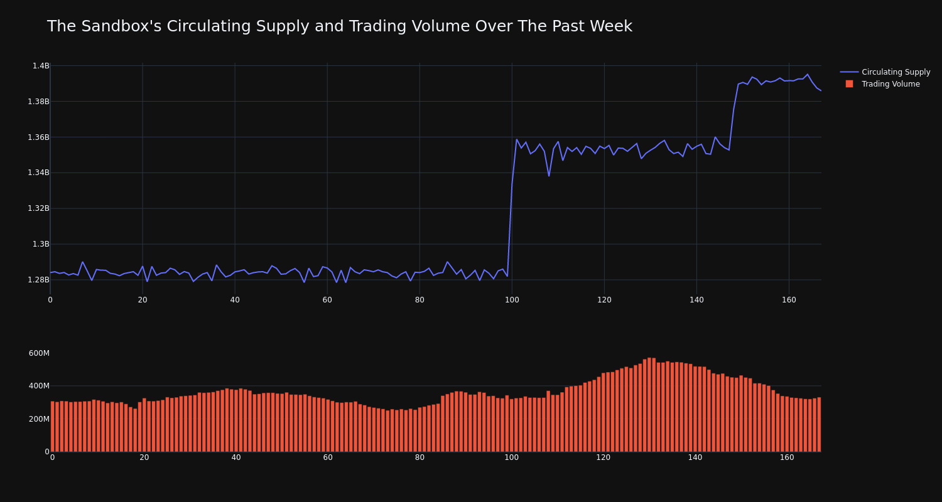Click the tallest volume bar near 130
942x502 pixels.
649,405
